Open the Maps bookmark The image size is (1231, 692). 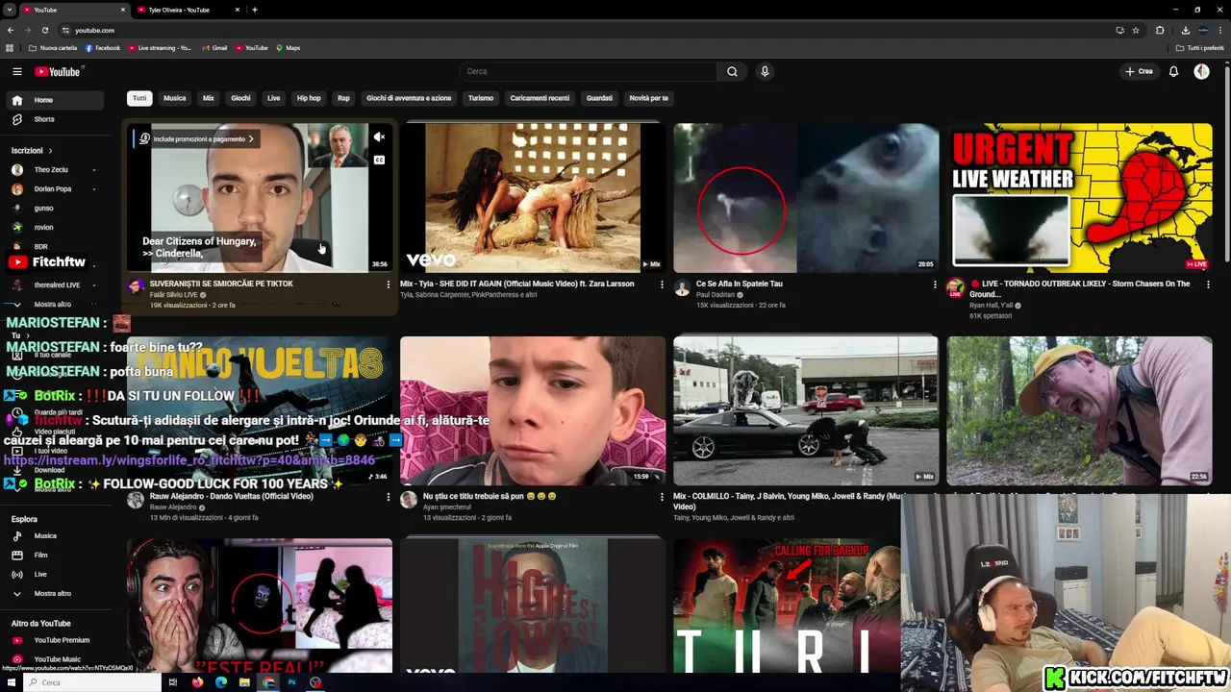click(288, 48)
